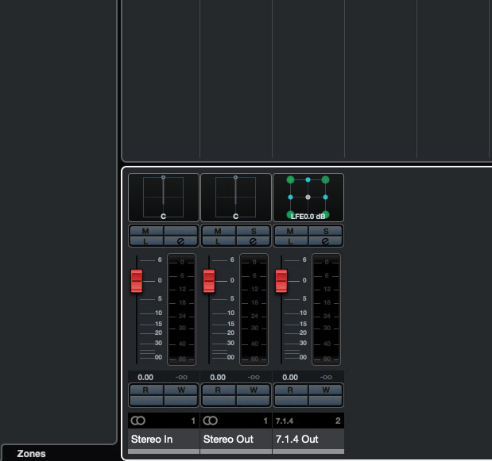Click the stereo panner of Stereo Out
Viewport: 492px width, 461px height.
[235, 197]
